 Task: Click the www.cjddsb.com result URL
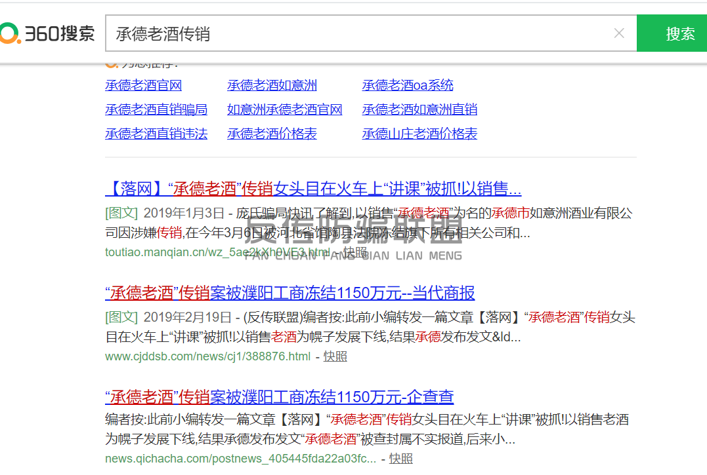[207, 356]
